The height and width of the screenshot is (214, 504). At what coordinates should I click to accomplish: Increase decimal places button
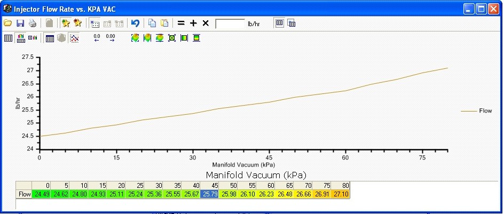111,38
